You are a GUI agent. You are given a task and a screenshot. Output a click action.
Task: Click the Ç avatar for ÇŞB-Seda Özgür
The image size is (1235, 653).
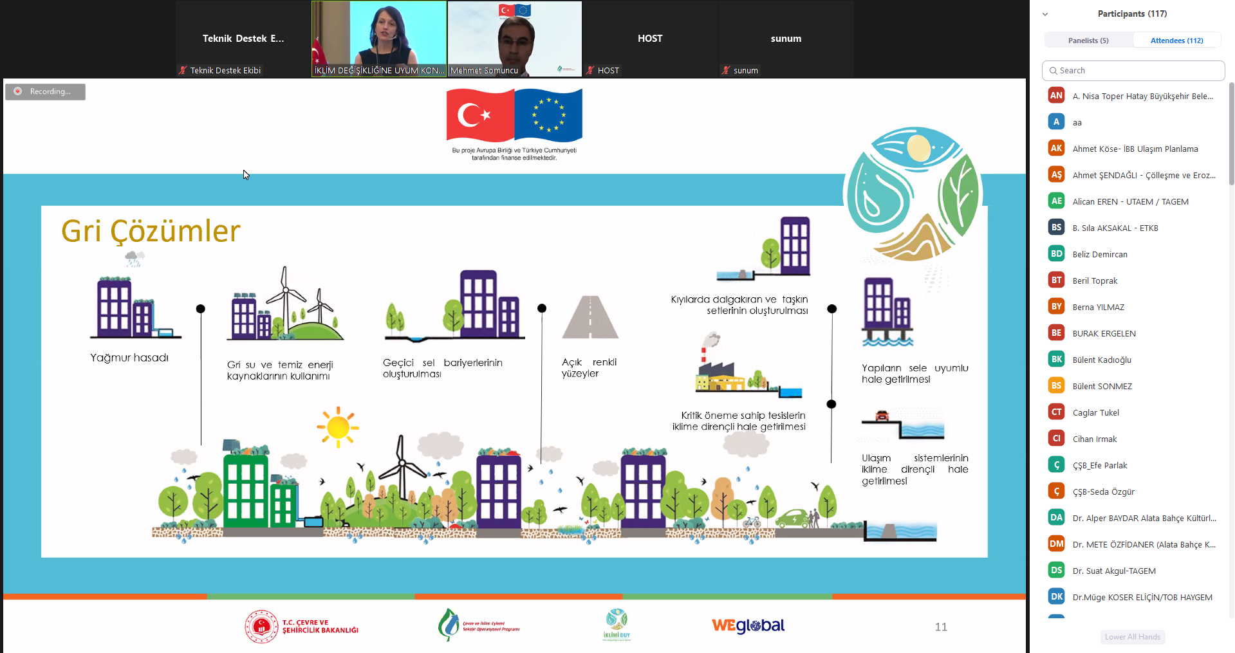[x=1056, y=492]
